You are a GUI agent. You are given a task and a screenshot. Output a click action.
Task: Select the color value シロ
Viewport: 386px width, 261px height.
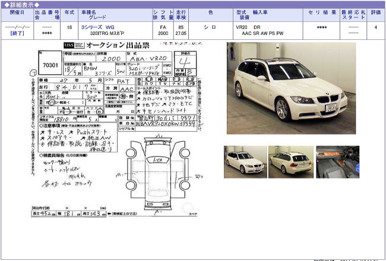[x=210, y=27]
